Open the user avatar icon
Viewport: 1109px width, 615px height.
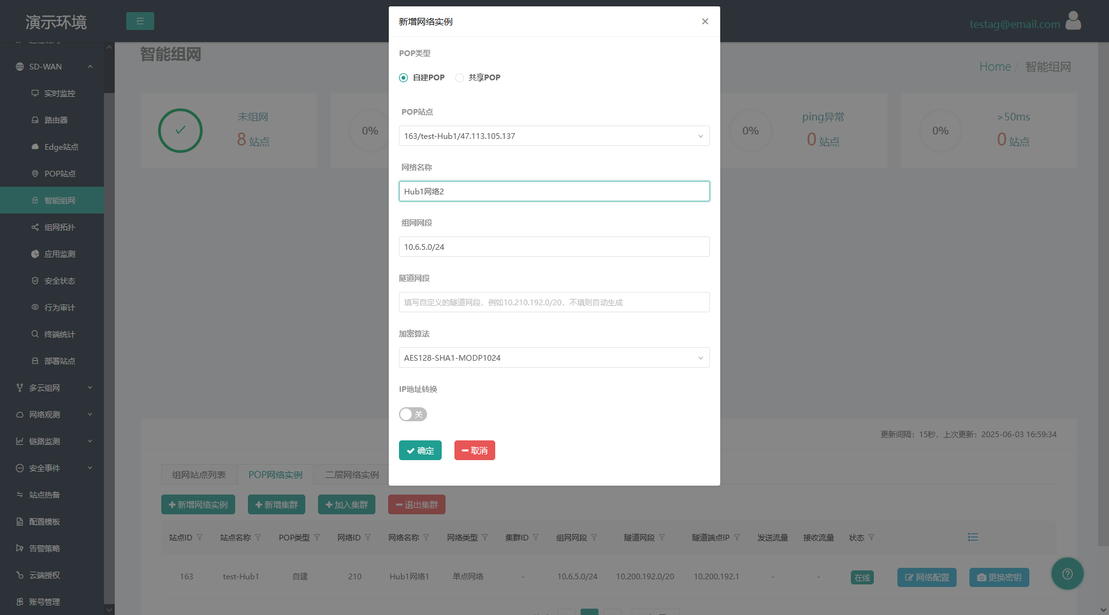1073,21
